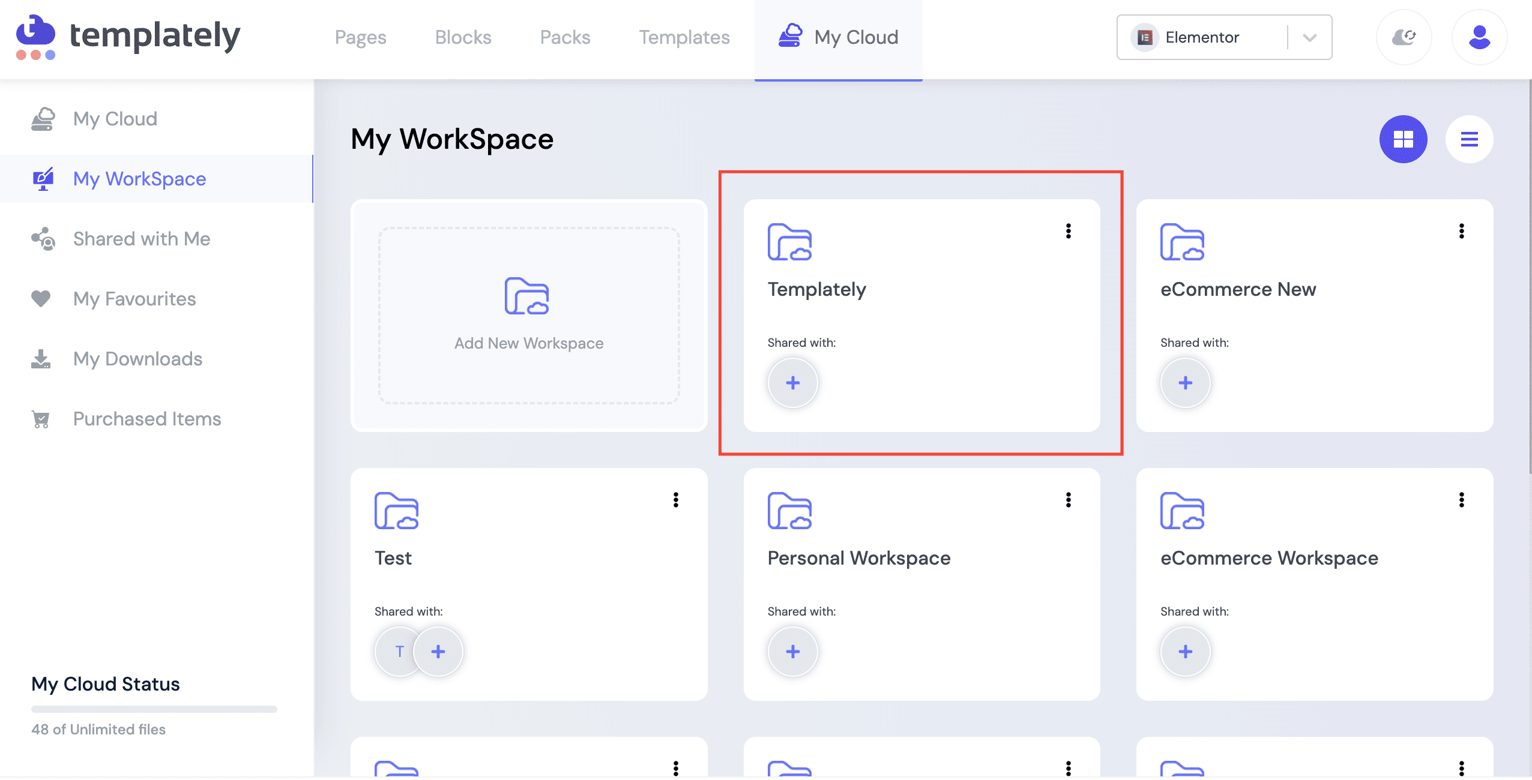Click the Add New Workspace folder icon

point(526,296)
